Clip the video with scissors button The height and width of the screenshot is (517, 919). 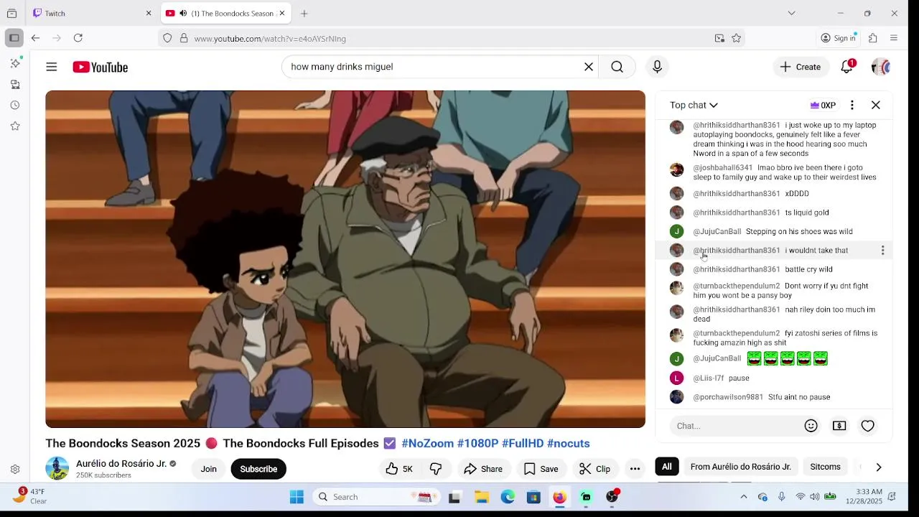[x=594, y=469]
